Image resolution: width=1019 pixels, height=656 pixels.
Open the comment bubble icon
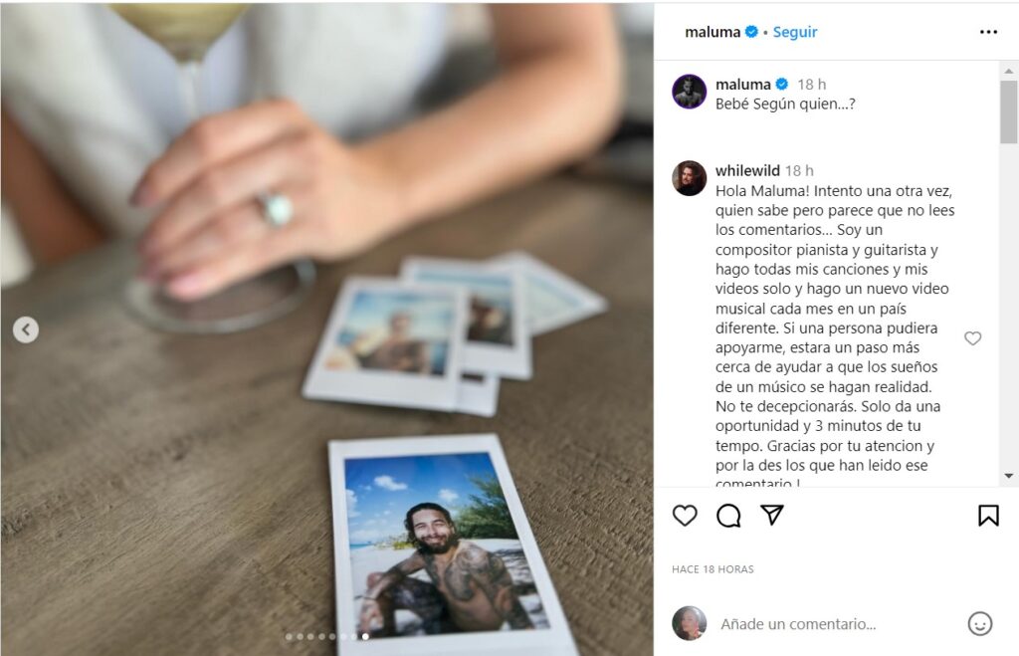pos(728,516)
